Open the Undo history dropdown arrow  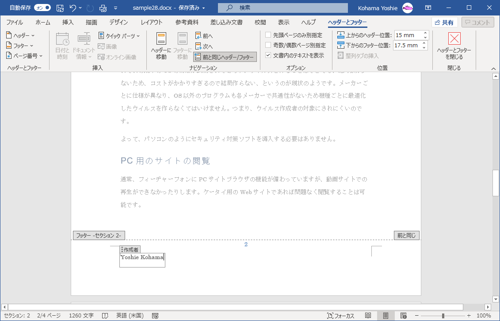[80, 8]
